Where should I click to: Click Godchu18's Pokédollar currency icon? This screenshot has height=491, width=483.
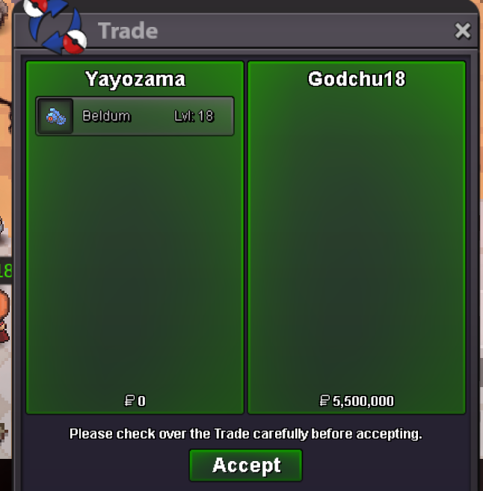324,401
